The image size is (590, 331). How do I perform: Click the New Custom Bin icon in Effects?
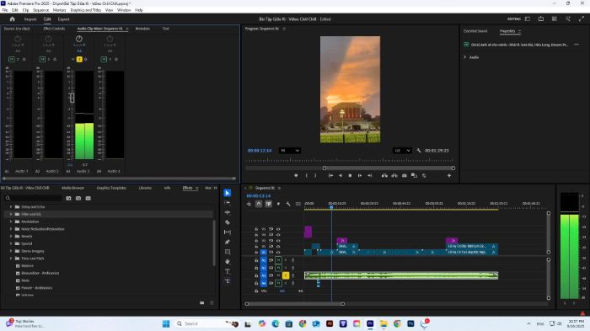[x=202, y=303]
